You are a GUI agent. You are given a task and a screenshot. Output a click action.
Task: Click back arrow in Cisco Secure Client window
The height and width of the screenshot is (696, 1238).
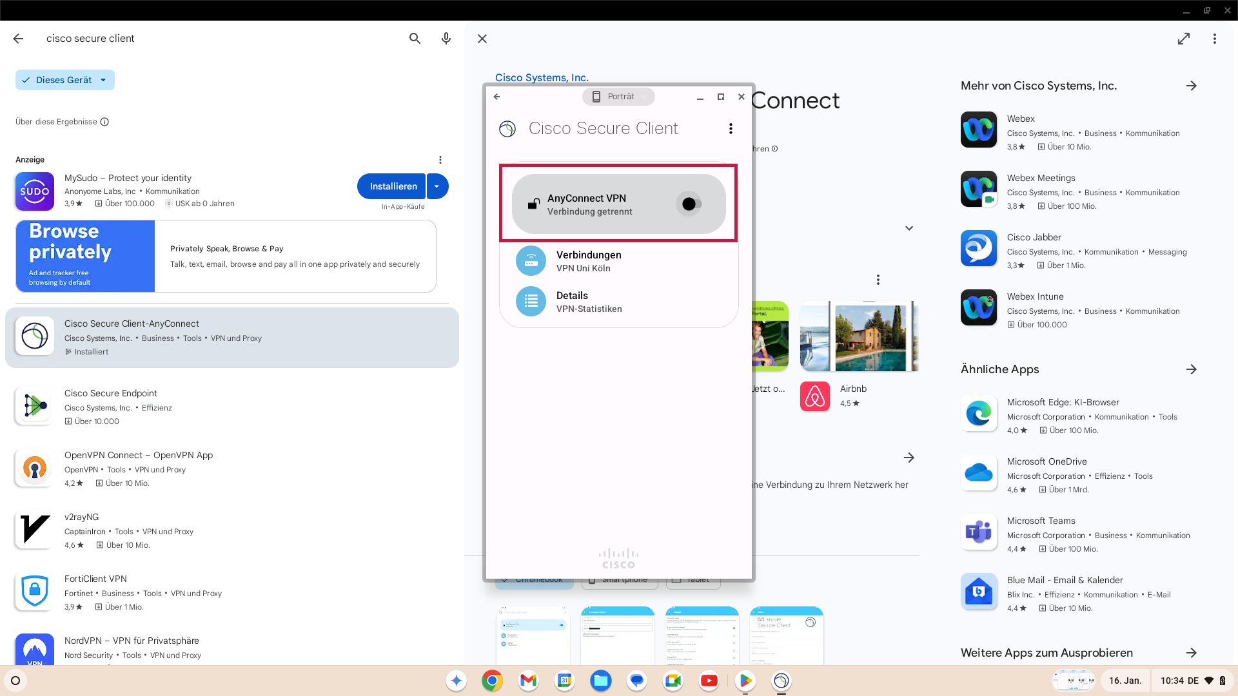click(x=496, y=97)
